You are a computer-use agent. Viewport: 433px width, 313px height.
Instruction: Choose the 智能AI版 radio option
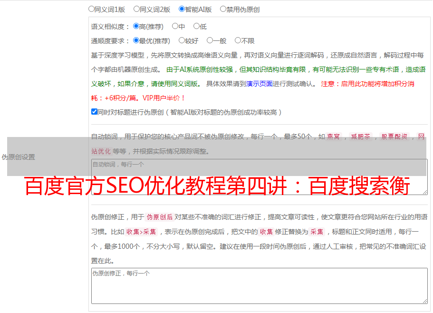[182, 9]
